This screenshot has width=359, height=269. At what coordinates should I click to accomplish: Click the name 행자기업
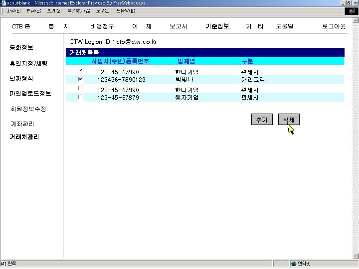tap(187, 98)
